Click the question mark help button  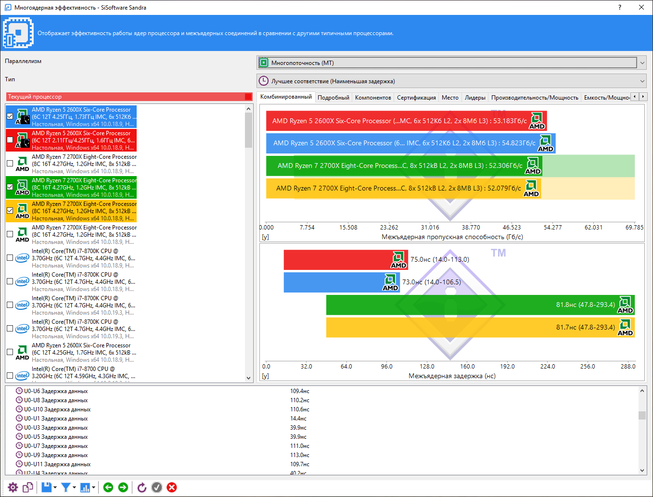619,7
